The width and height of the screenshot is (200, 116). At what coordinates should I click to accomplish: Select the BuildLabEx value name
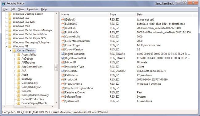click(71, 32)
